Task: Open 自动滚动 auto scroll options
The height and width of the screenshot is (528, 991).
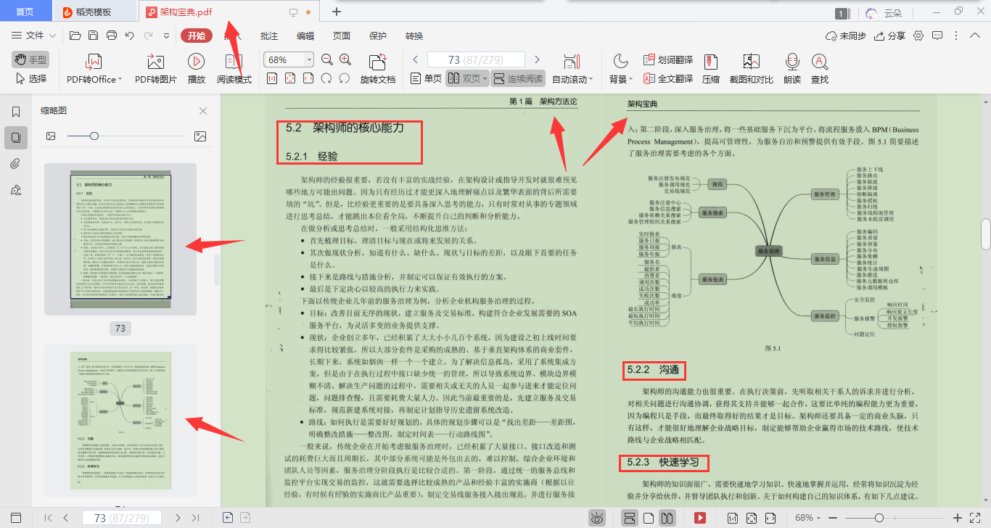Action: pos(572,70)
